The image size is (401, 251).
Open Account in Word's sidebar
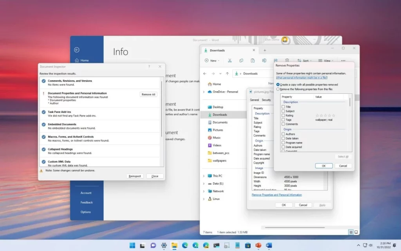[86, 193]
